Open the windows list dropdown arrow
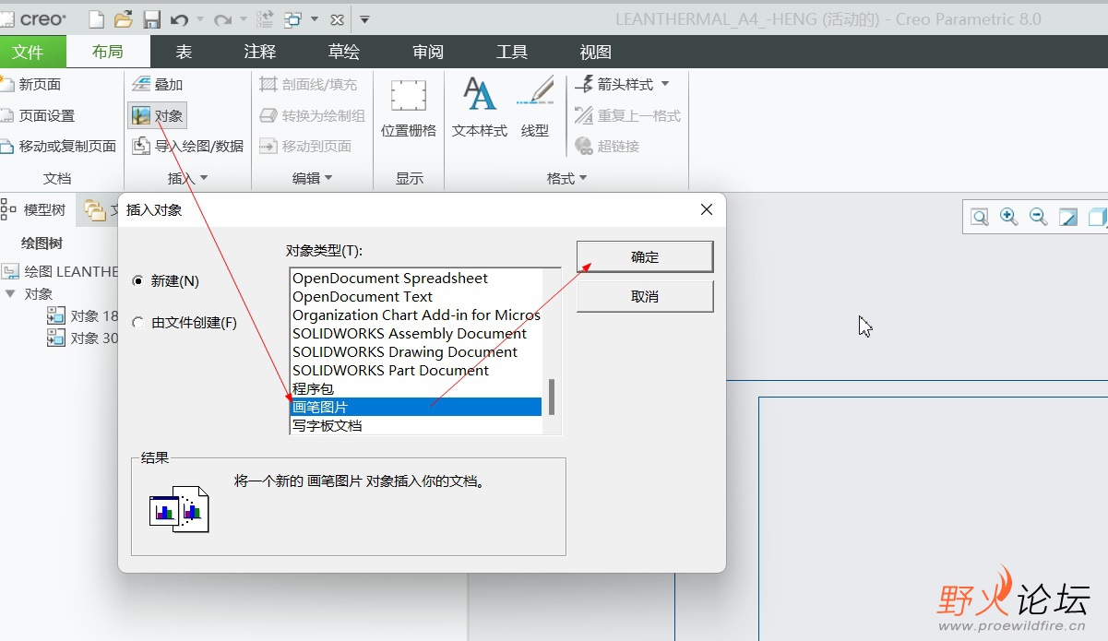 point(315,19)
